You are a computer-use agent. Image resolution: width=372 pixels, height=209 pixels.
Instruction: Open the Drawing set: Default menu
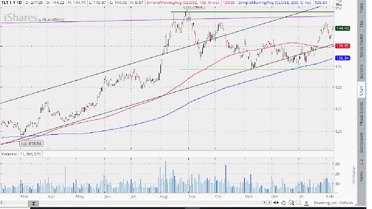tap(334, 203)
